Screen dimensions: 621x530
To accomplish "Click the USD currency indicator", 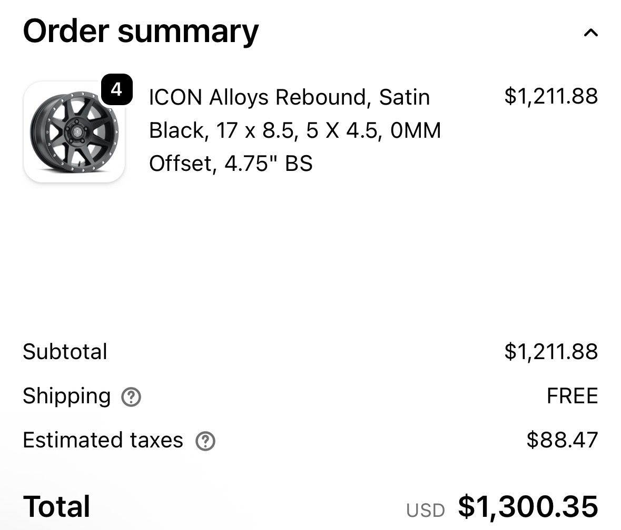I will coord(425,510).
